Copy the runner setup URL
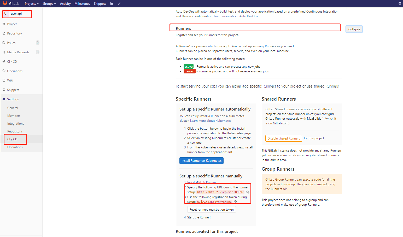The image size is (403, 237). point(248,192)
